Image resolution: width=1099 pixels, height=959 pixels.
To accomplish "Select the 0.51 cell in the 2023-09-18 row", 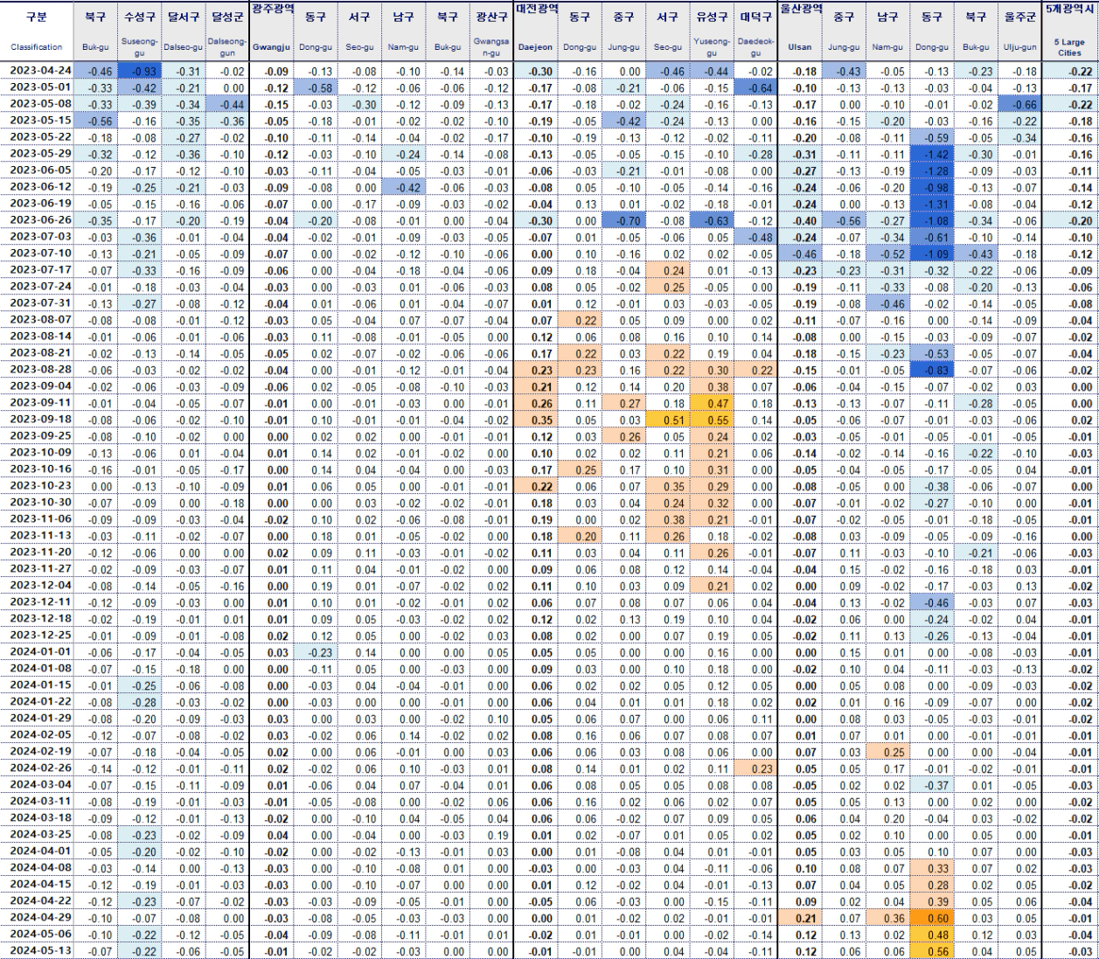I will click(668, 420).
